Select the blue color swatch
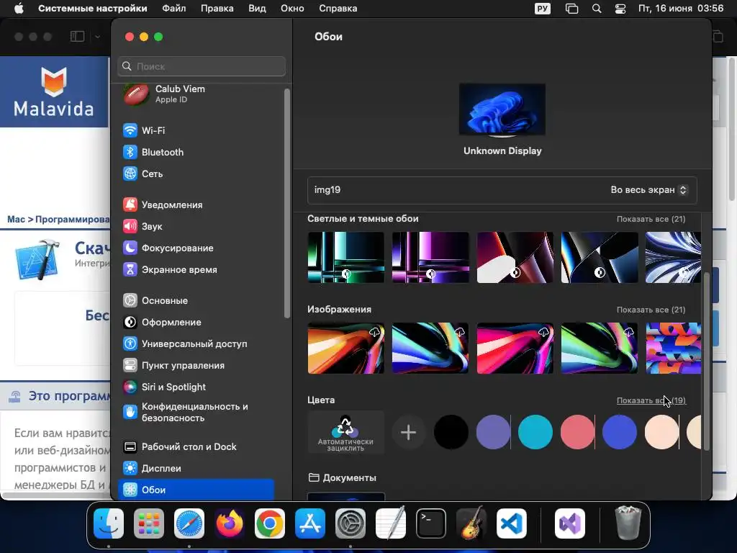737x553 pixels. pyautogui.click(x=620, y=432)
